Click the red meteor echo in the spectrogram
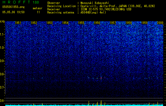The width and height of the screenshot is (166, 106). click(x=101, y=78)
